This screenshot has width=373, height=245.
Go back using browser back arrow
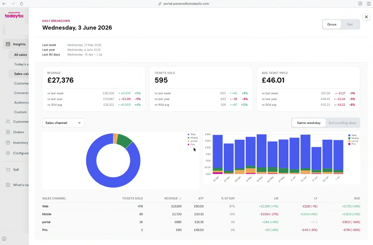click(4, 4)
